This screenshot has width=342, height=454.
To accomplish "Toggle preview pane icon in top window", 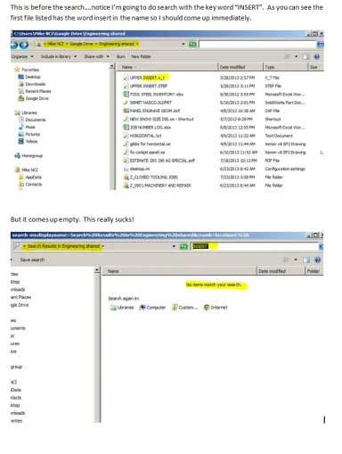I will pyautogui.click(x=305, y=56).
